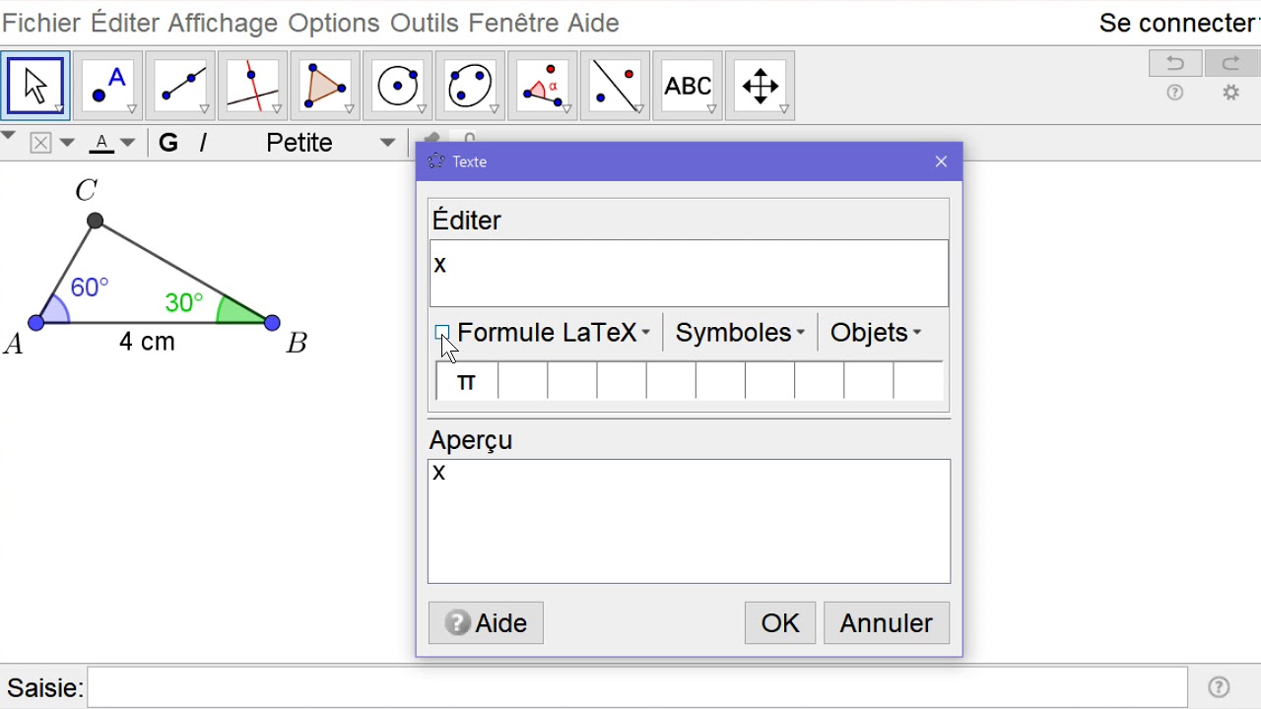1261x709 pixels.
Task: Toggle bold G text style
Action: coord(168,143)
